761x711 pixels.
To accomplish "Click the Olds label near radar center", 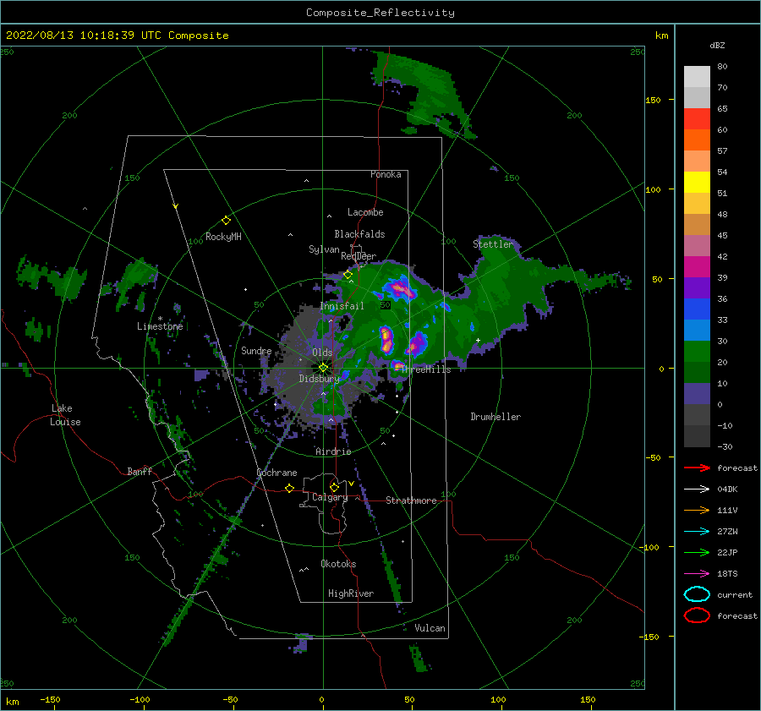I will pos(322,353).
